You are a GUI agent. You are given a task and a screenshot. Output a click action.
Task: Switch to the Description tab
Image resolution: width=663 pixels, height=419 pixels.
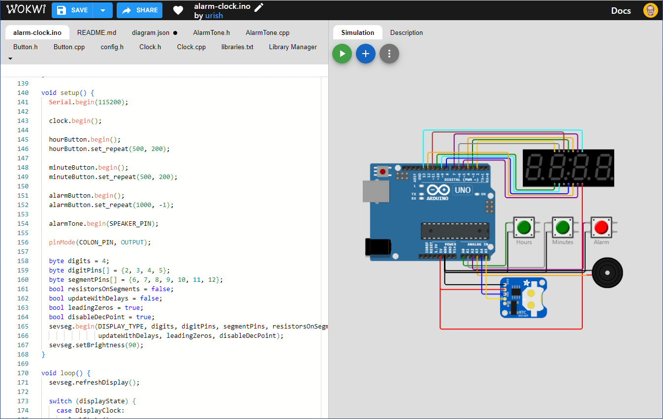pyautogui.click(x=407, y=33)
